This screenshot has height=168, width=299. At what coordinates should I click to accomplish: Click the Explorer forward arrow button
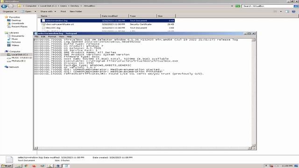[11, 6]
